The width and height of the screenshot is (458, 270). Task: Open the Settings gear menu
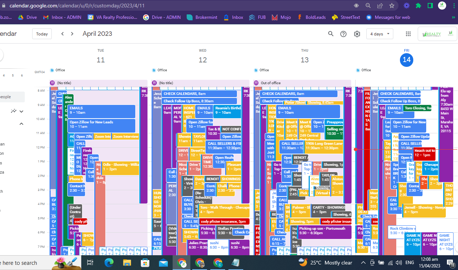[357, 34]
